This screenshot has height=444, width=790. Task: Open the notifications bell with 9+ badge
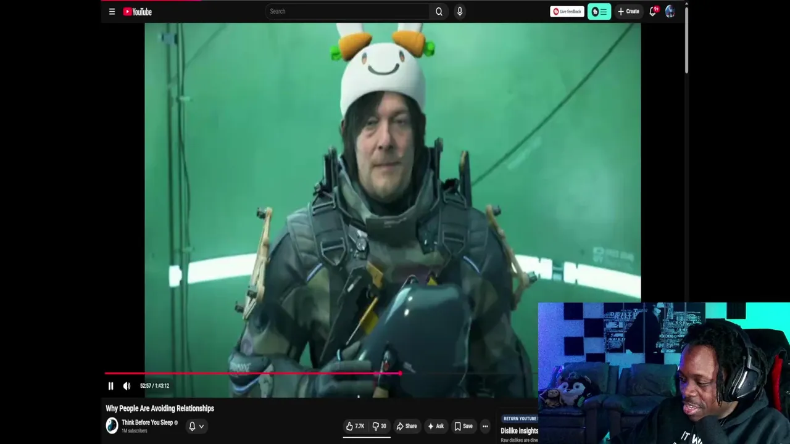653,11
